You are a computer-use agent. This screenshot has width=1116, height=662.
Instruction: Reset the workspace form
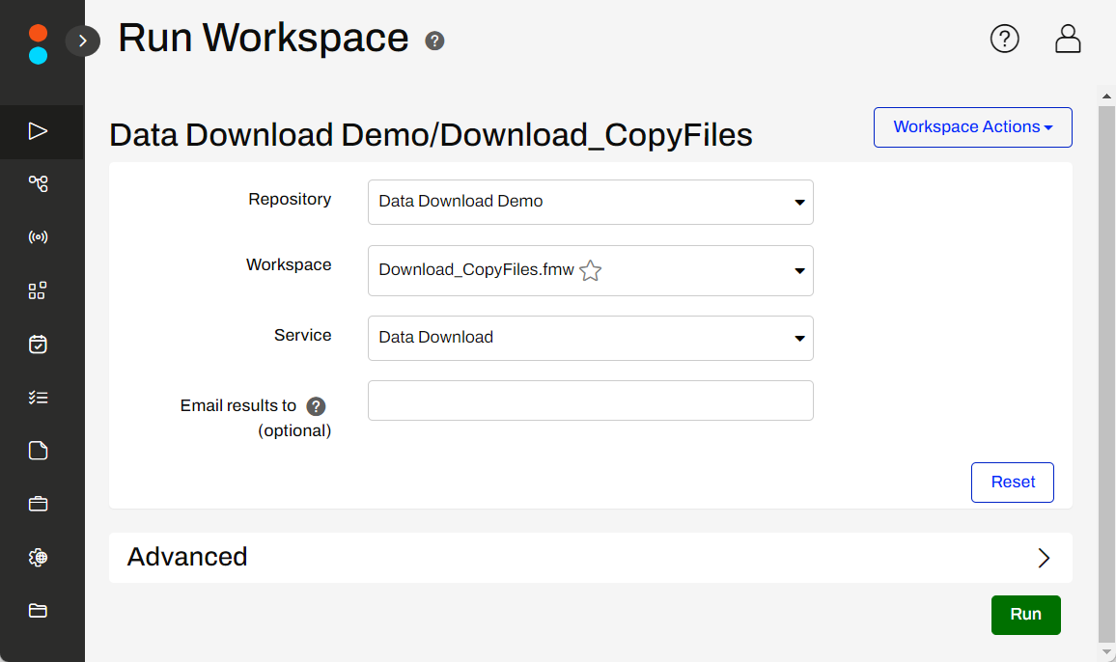[1012, 482]
